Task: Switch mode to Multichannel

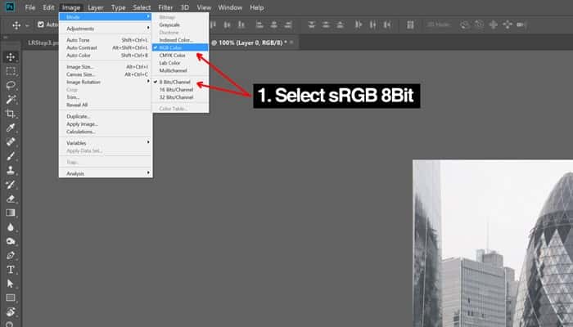Action: [174, 70]
